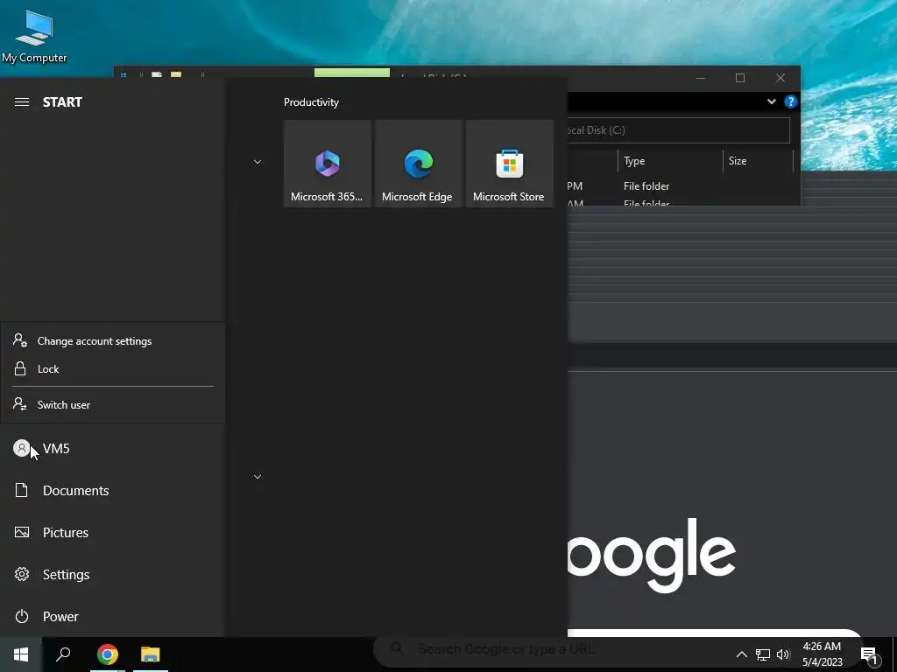
Task: Expand the upper chevron in app list
Action: (258, 162)
